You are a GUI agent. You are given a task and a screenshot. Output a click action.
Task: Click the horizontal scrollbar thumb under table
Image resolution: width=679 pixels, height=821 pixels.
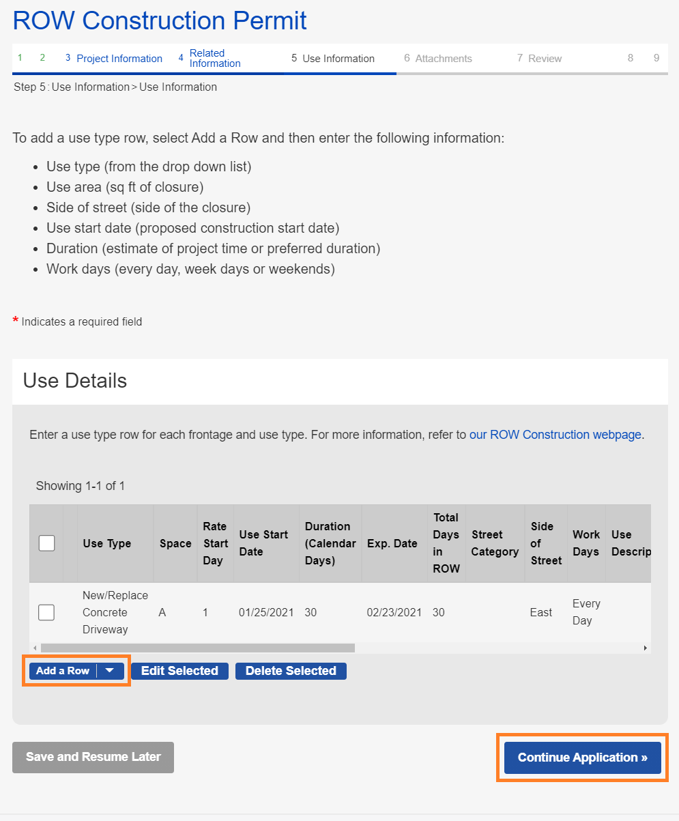[x=198, y=648]
